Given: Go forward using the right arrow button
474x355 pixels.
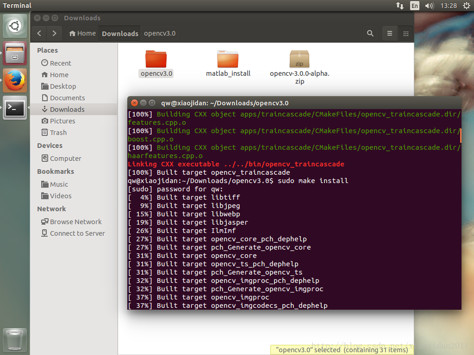Looking at the screenshot, I should click(55, 33).
